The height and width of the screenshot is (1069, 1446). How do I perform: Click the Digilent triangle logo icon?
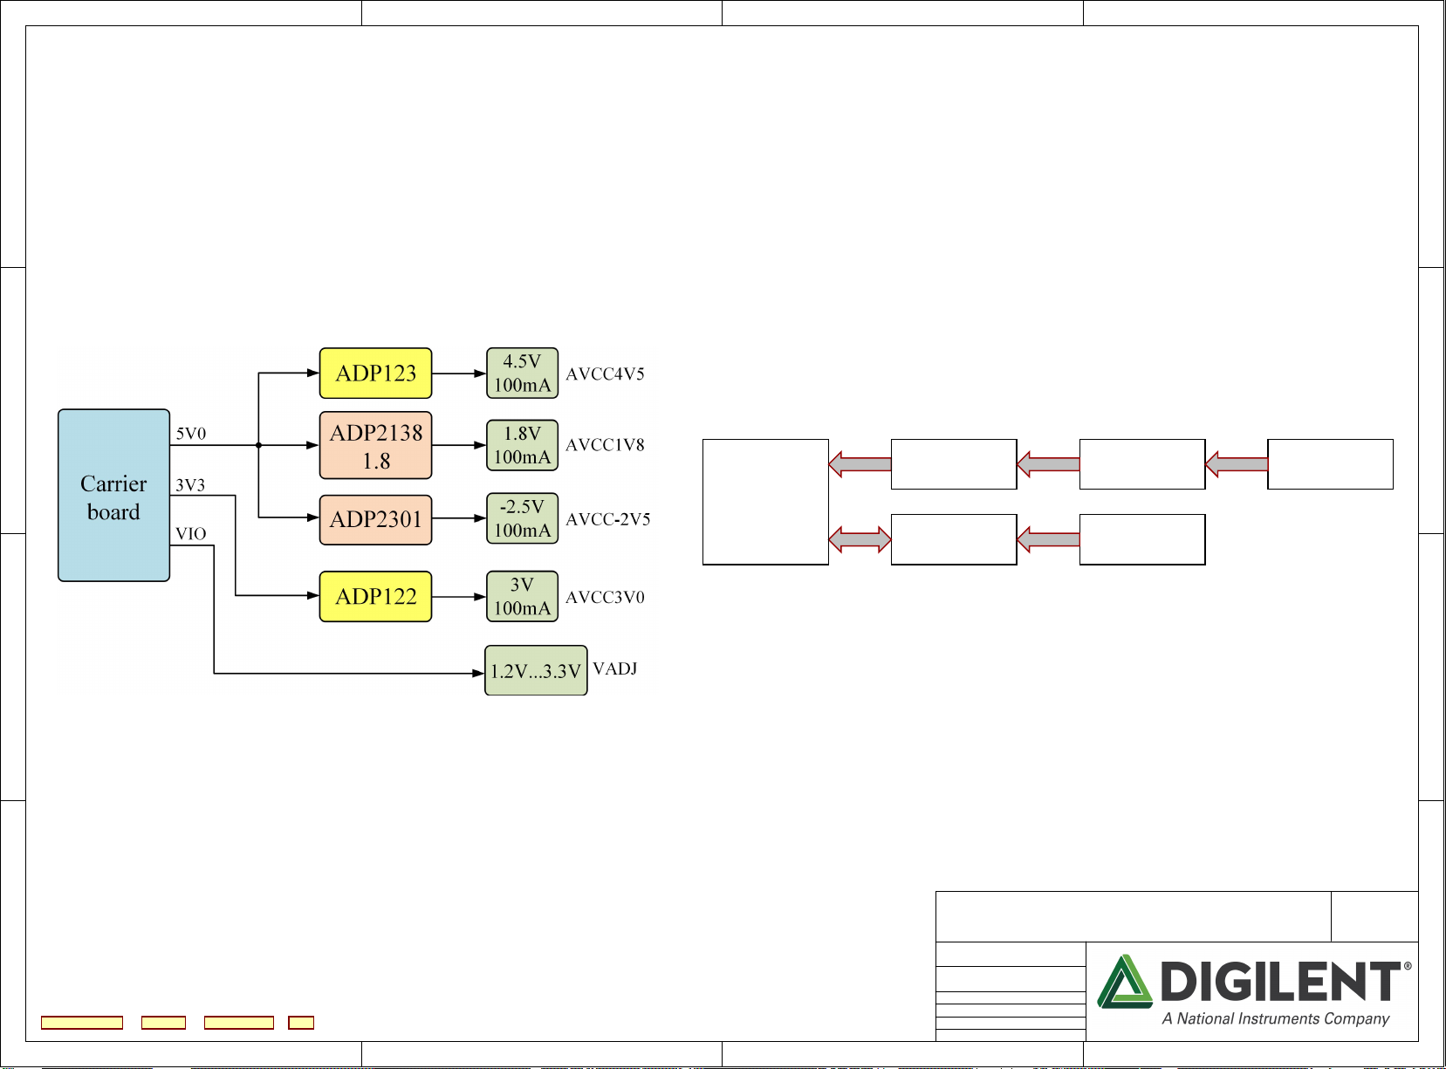click(1125, 982)
